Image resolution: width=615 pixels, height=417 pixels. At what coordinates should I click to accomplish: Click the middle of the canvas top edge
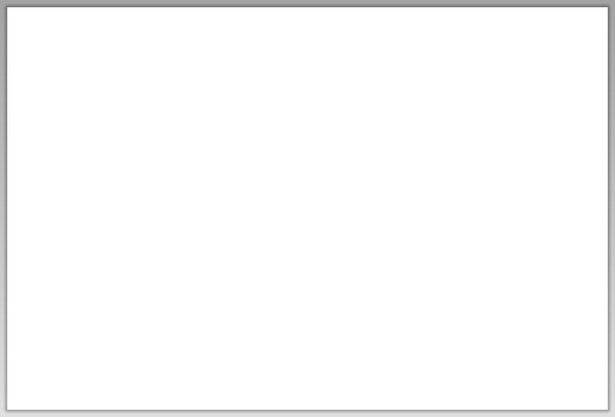coord(307,7)
